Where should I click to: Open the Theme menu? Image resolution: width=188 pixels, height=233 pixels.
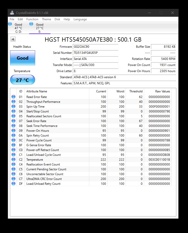coord(46,19)
